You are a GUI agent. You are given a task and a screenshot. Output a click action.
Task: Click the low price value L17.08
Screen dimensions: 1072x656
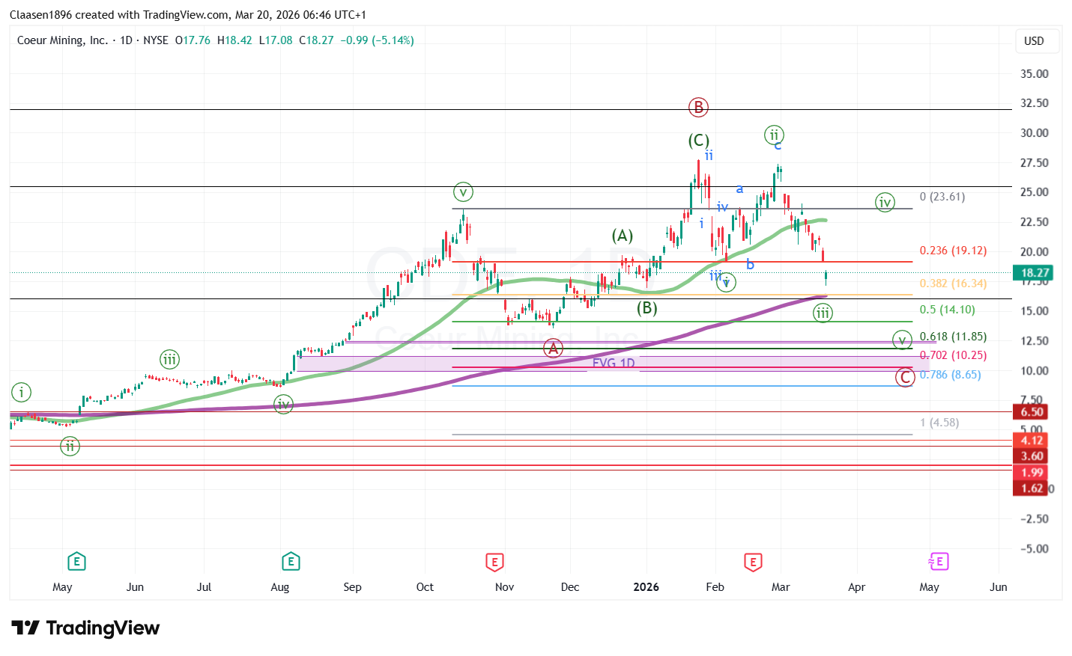[x=276, y=40]
